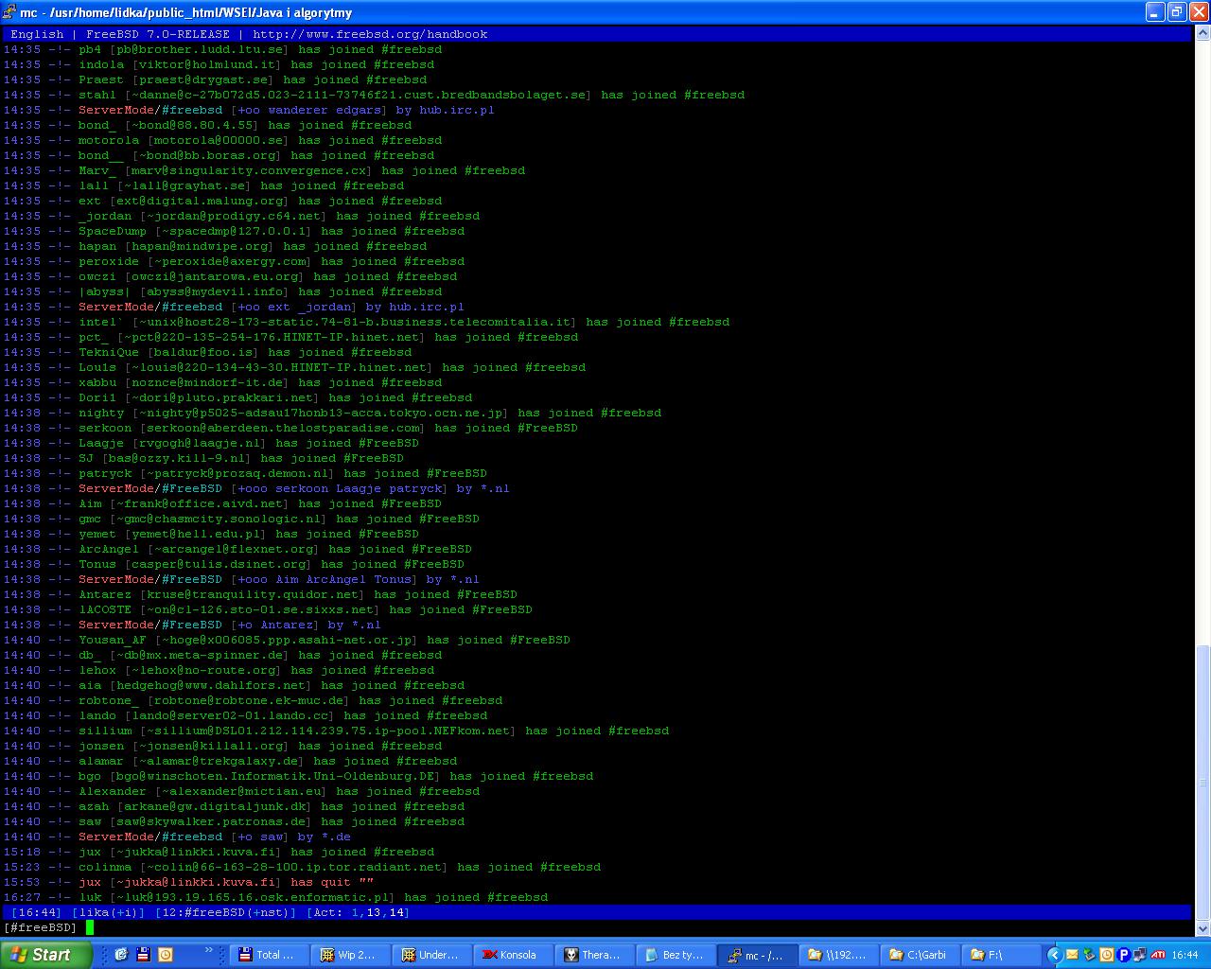Open PuTTY window menu via title bar icon
1211x969 pixels.
point(9,12)
